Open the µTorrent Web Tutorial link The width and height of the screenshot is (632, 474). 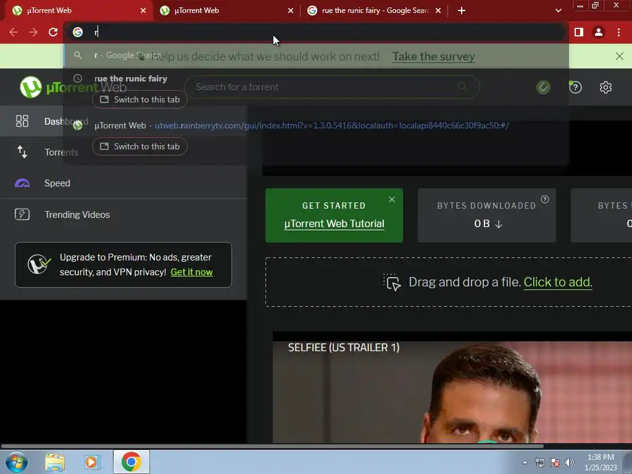(x=334, y=223)
